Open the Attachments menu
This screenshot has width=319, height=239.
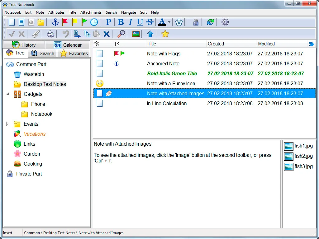click(91, 12)
